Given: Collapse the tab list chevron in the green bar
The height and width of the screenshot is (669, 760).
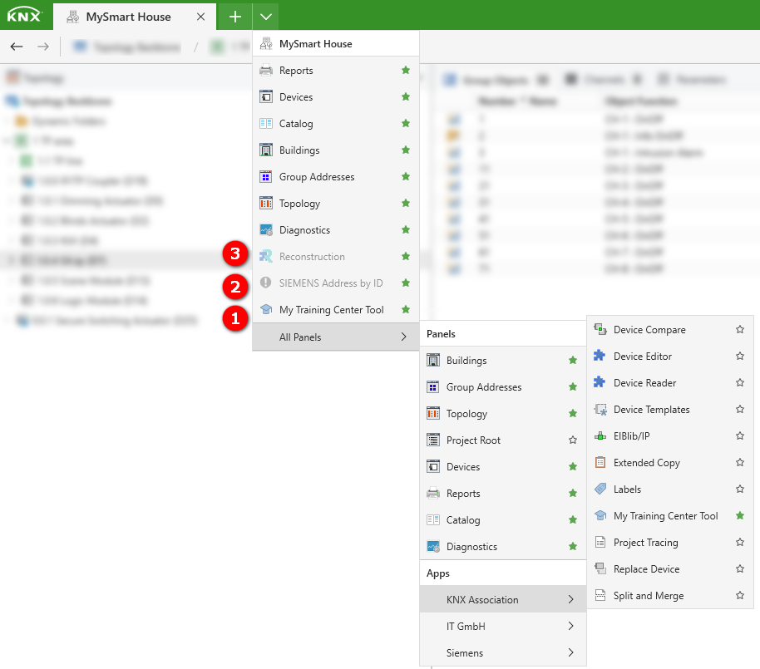Looking at the screenshot, I should tap(265, 17).
